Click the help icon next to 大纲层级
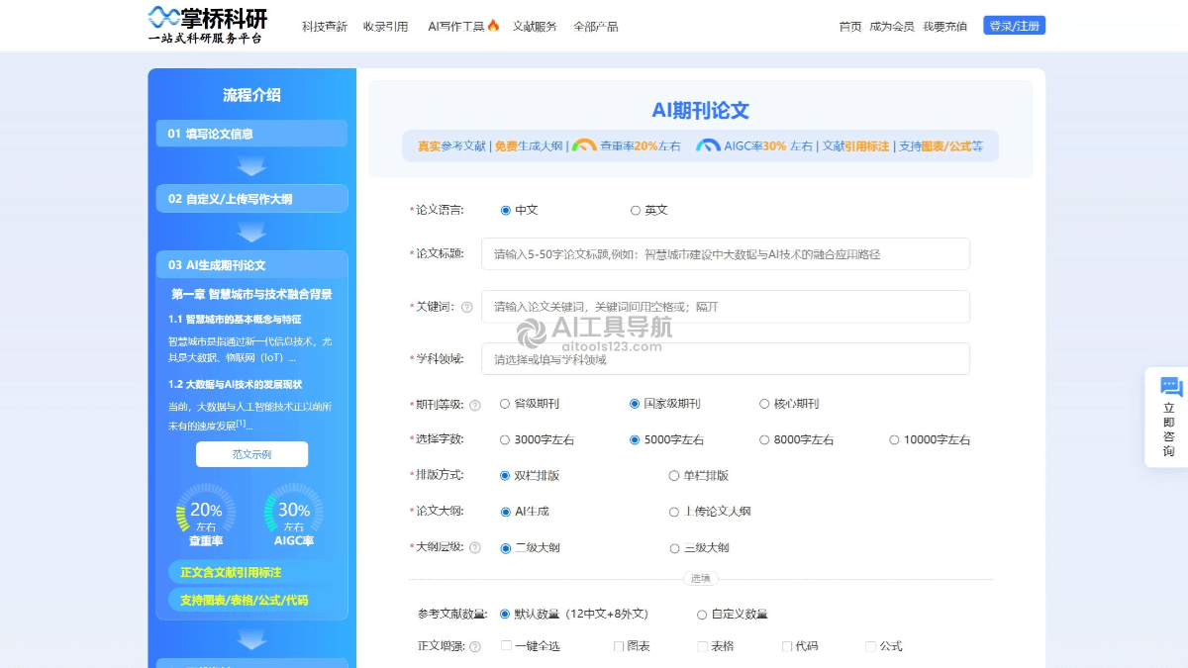1188x668 pixels. (x=474, y=548)
